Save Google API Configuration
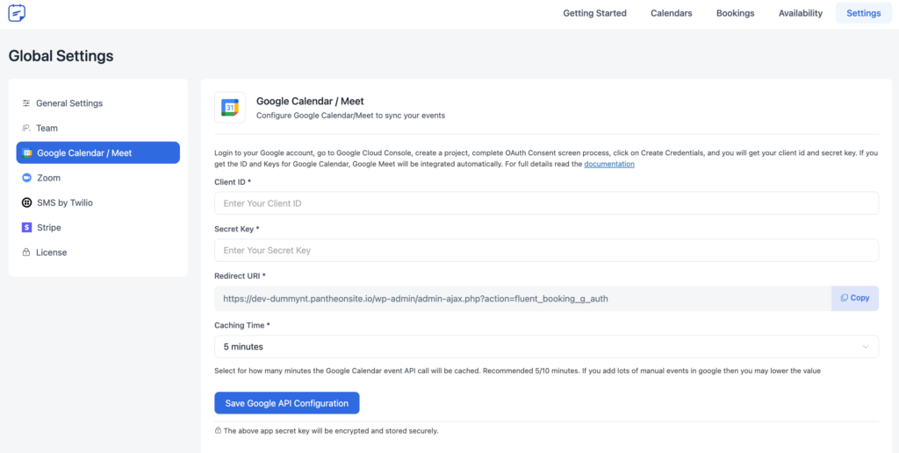Screen dimensions: 899x453 (x=287, y=403)
